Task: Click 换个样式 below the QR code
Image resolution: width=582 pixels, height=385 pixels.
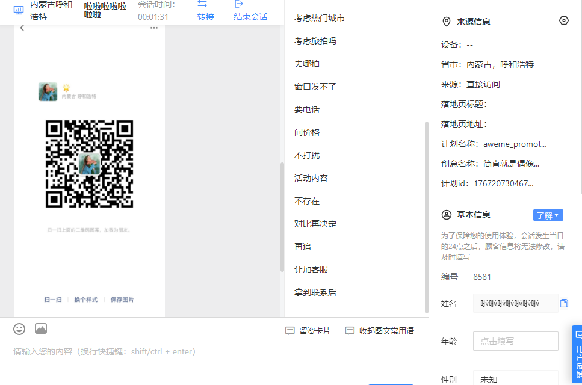Action: (x=85, y=300)
